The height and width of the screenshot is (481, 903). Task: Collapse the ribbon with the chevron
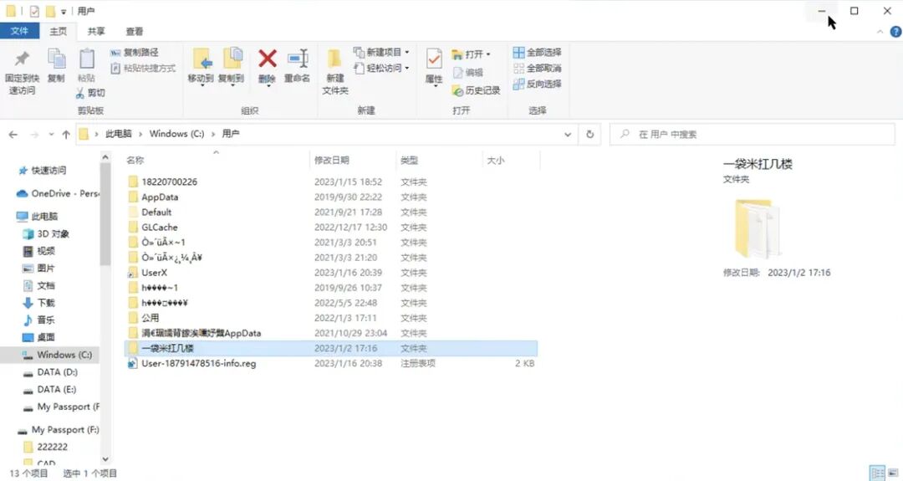tap(880, 32)
